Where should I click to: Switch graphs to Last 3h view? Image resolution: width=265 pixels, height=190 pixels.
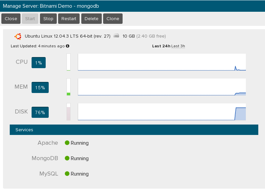178,46
